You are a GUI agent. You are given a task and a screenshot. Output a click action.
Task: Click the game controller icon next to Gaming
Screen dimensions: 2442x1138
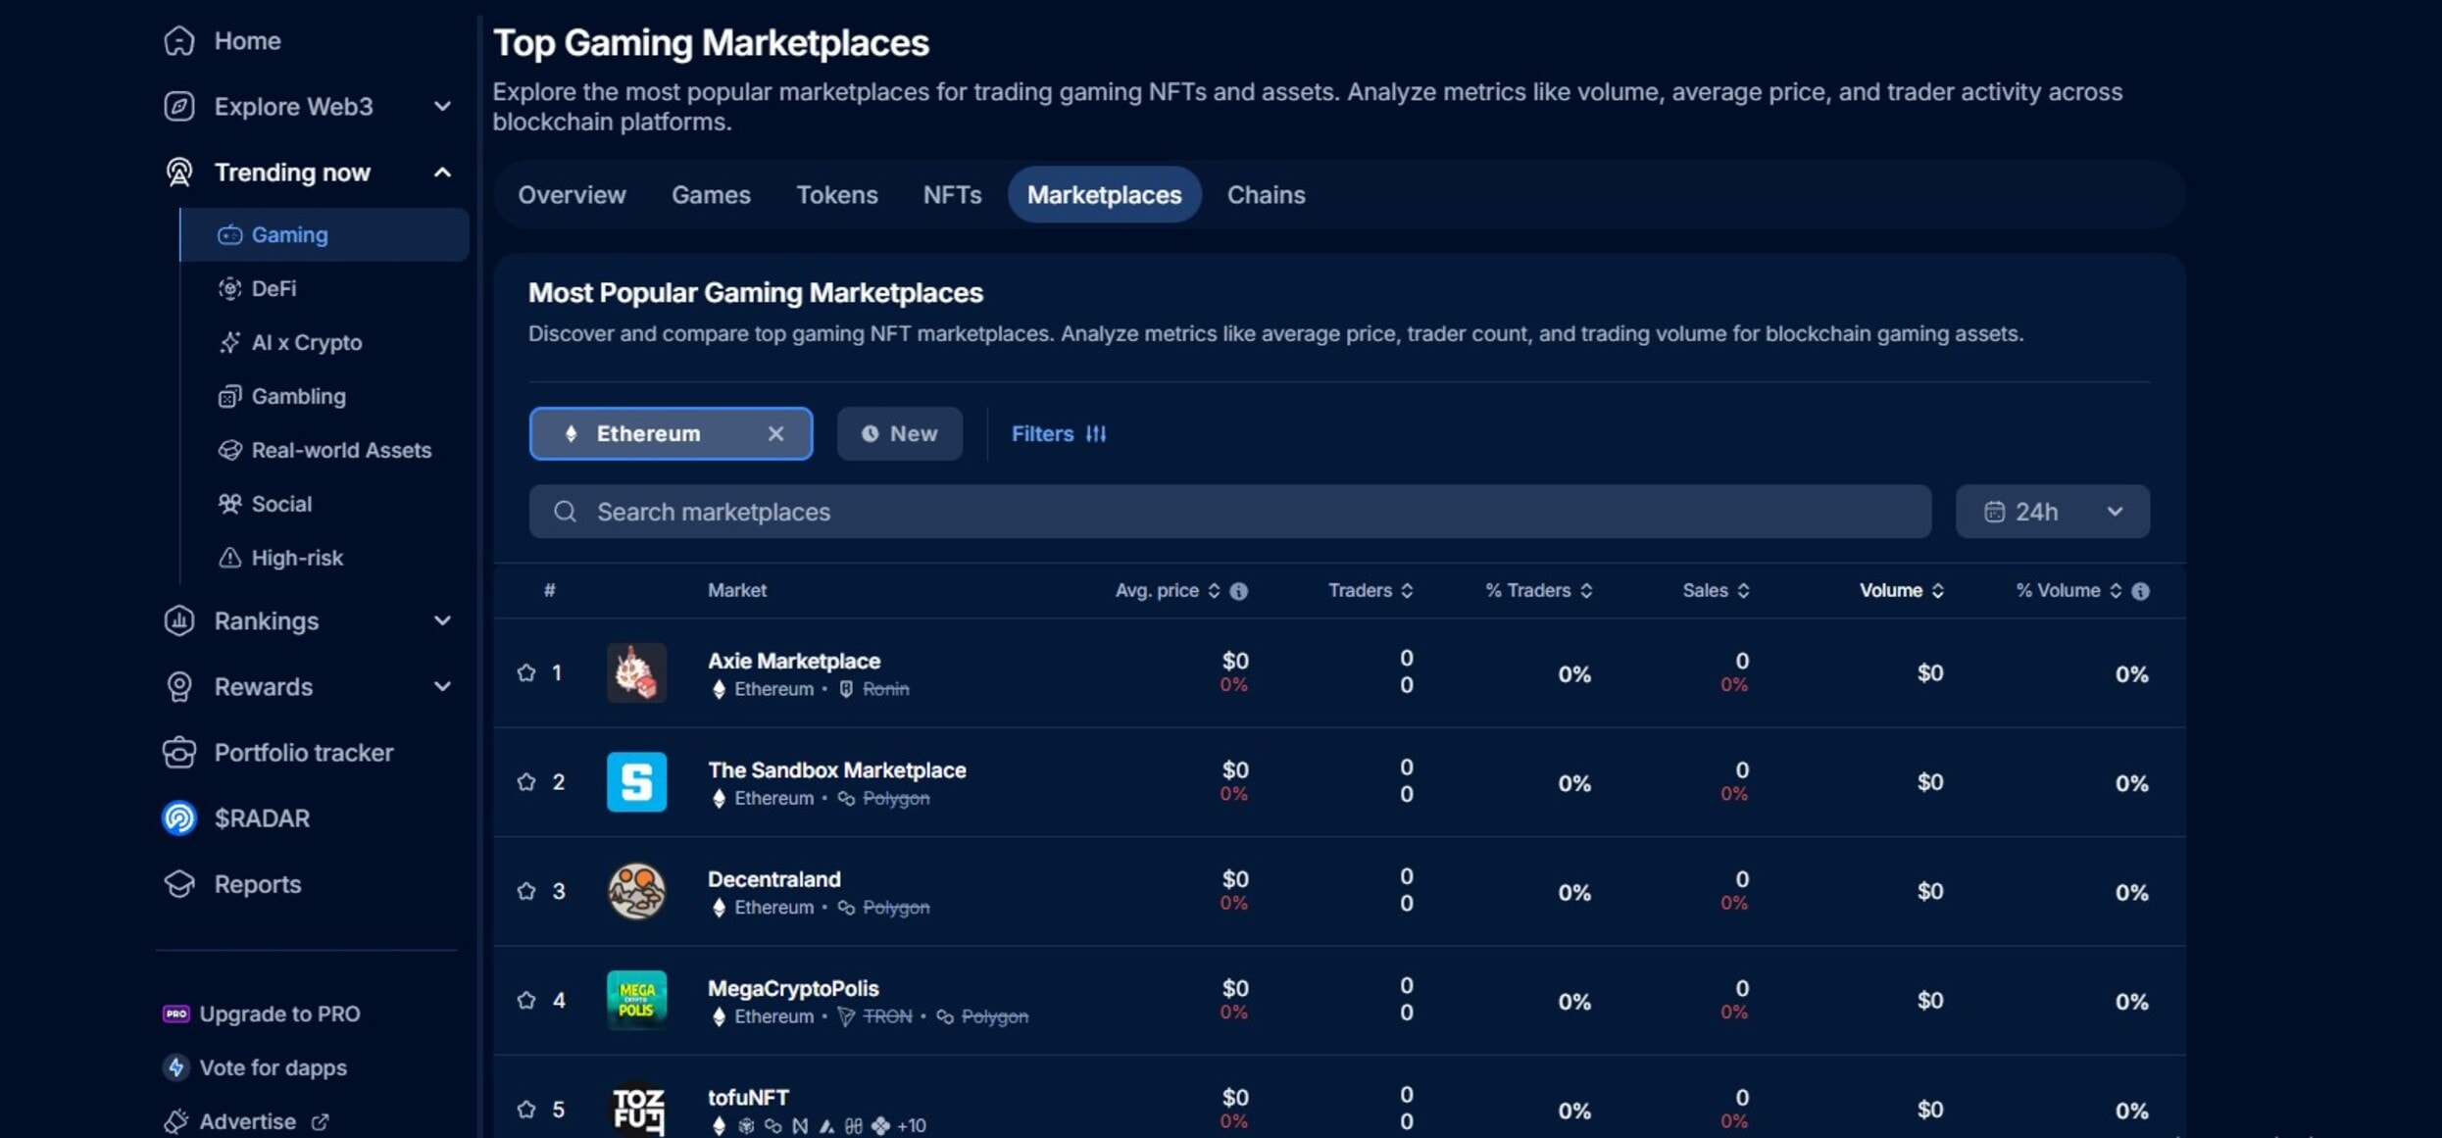point(230,234)
